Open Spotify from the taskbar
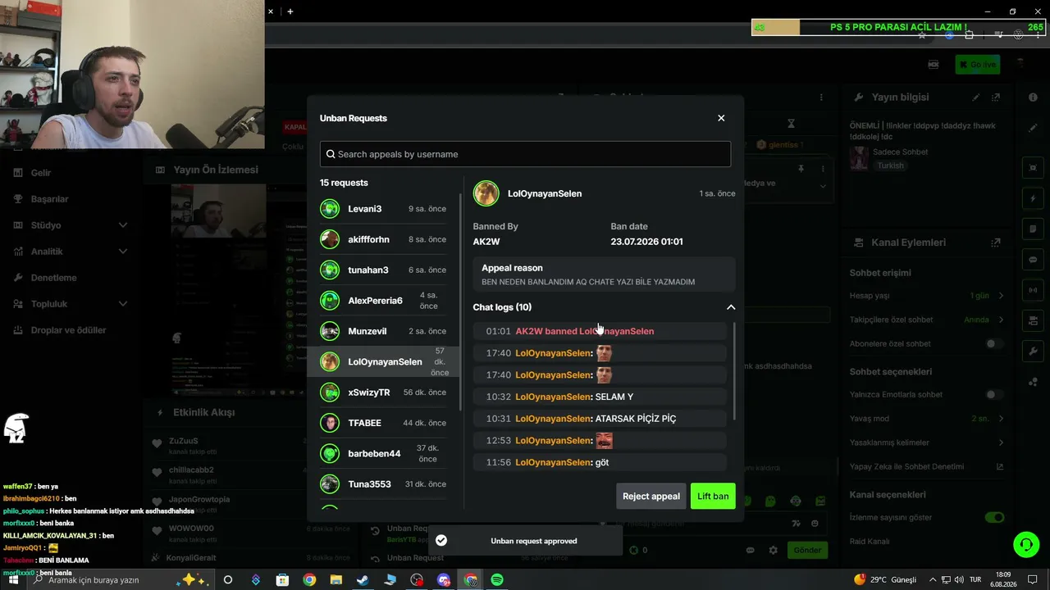 coord(497,579)
